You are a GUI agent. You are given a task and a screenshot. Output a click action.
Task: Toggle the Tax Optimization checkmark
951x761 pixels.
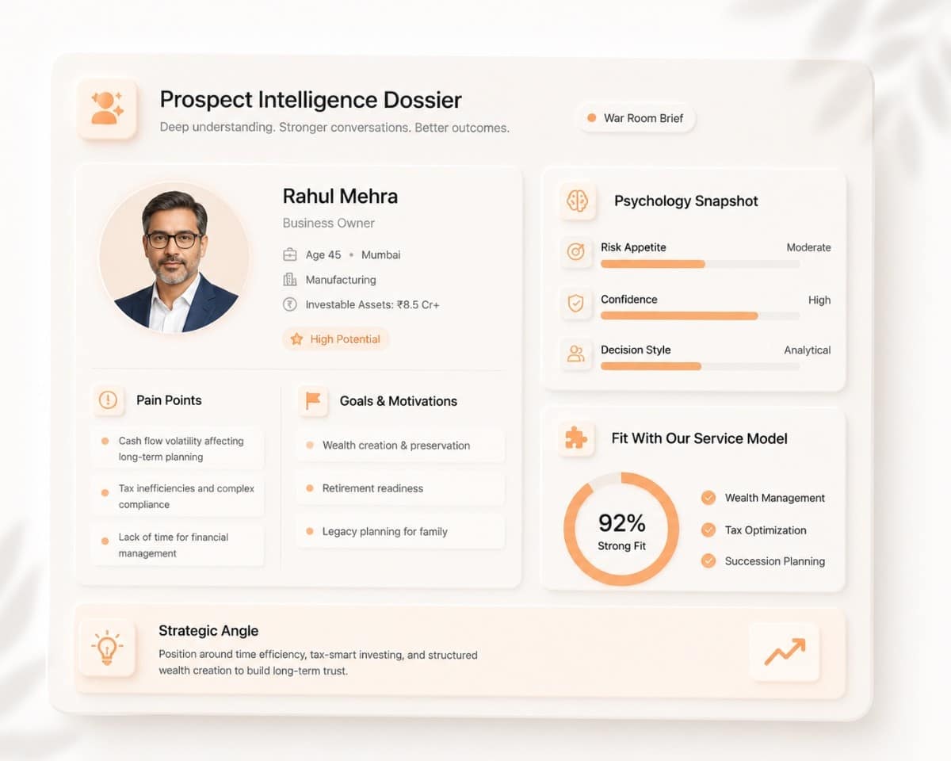pyautogui.click(x=708, y=530)
